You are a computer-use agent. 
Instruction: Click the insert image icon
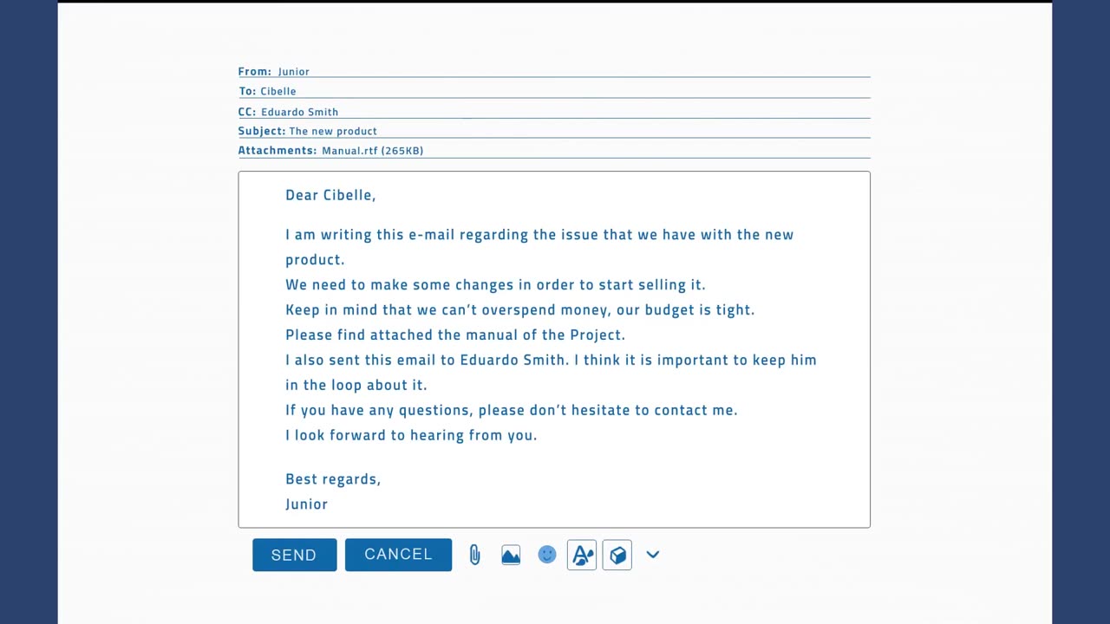click(x=511, y=556)
